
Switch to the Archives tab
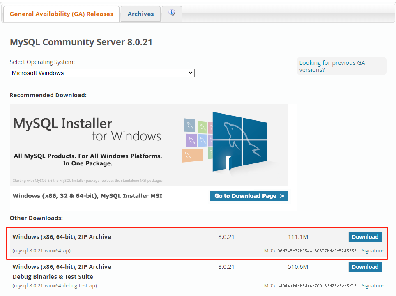point(140,14)
